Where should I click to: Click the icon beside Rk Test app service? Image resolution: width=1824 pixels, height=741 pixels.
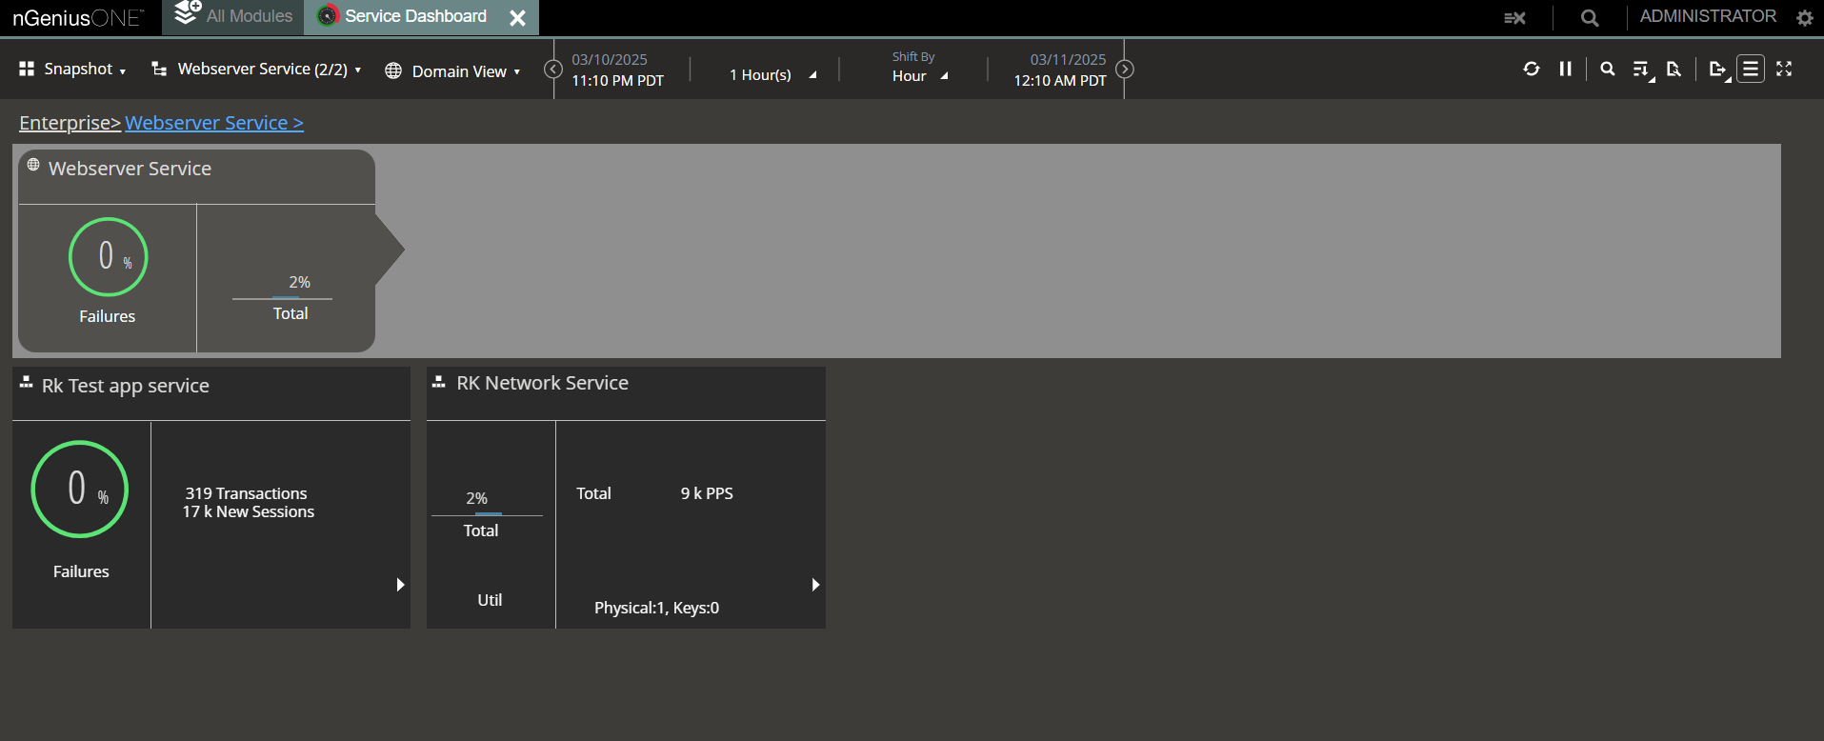[27, 382]
